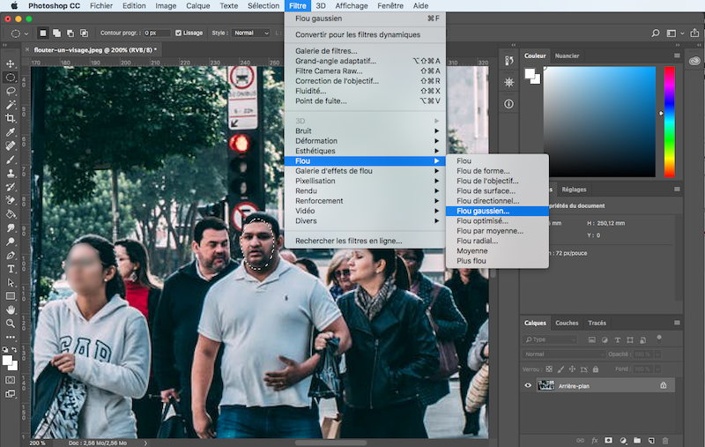Select the Eraser tool
The width and height of the screenshot is (705, 447).
(x=11, y=200)
